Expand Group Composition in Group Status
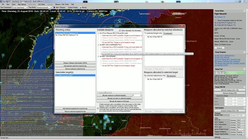This screenshot has width=248, height=139. (216, 20)
